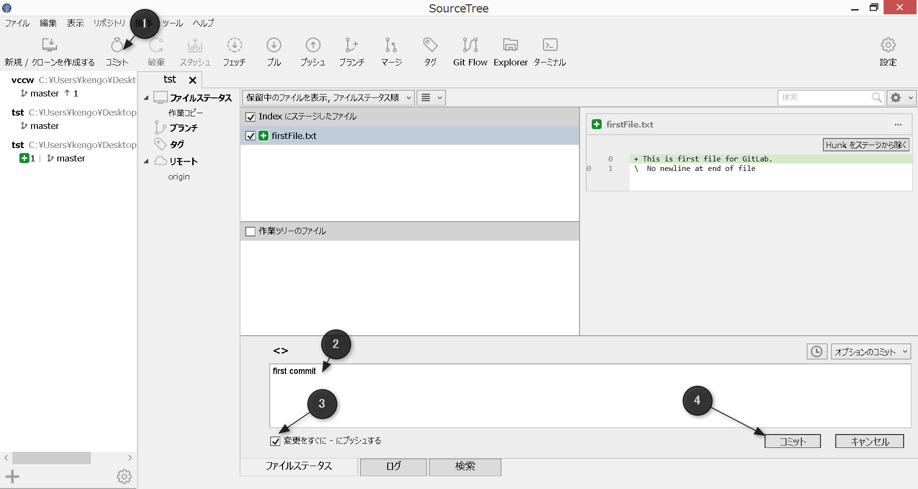Check the 作業ツリーのファイル checkbox
918x489 pixels.
point(250,232)
